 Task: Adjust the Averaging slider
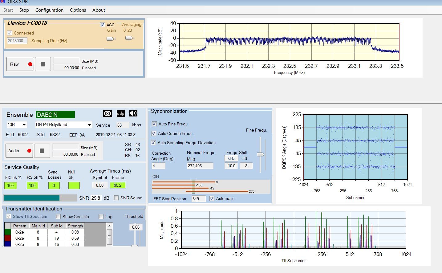[x=129, y=38]
